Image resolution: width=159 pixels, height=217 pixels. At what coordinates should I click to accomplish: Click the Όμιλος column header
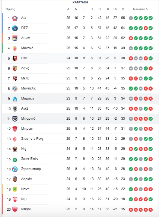[x=10, y=9]
